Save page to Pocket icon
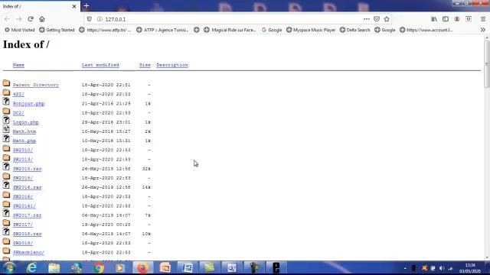 (x=377, y=19)
